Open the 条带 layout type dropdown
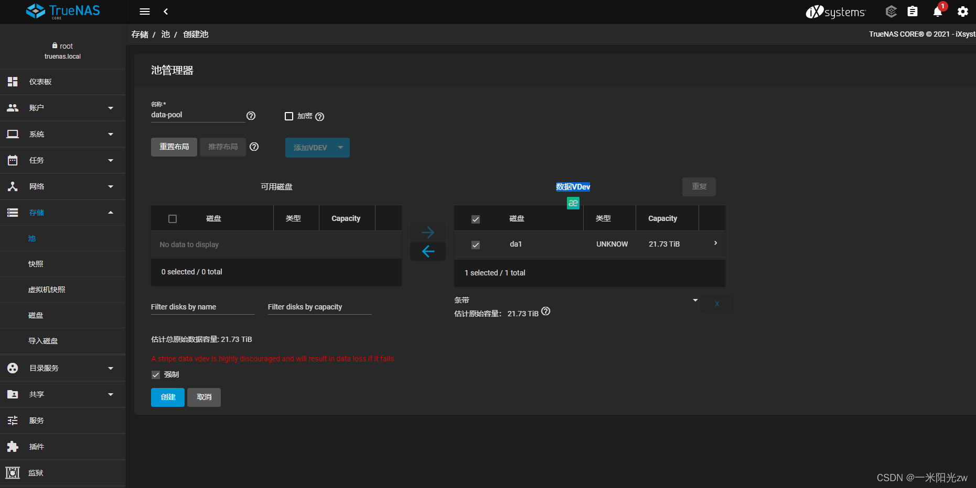Screen dimensions: 976x488 pyautogui.click(x=576, y=301)
